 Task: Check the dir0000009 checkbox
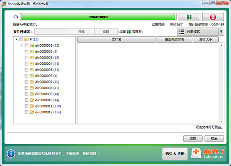pos(26,94)
